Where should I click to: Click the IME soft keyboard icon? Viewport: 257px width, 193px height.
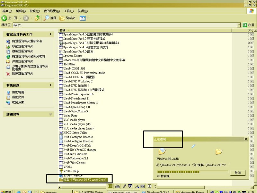pos(117,186)
